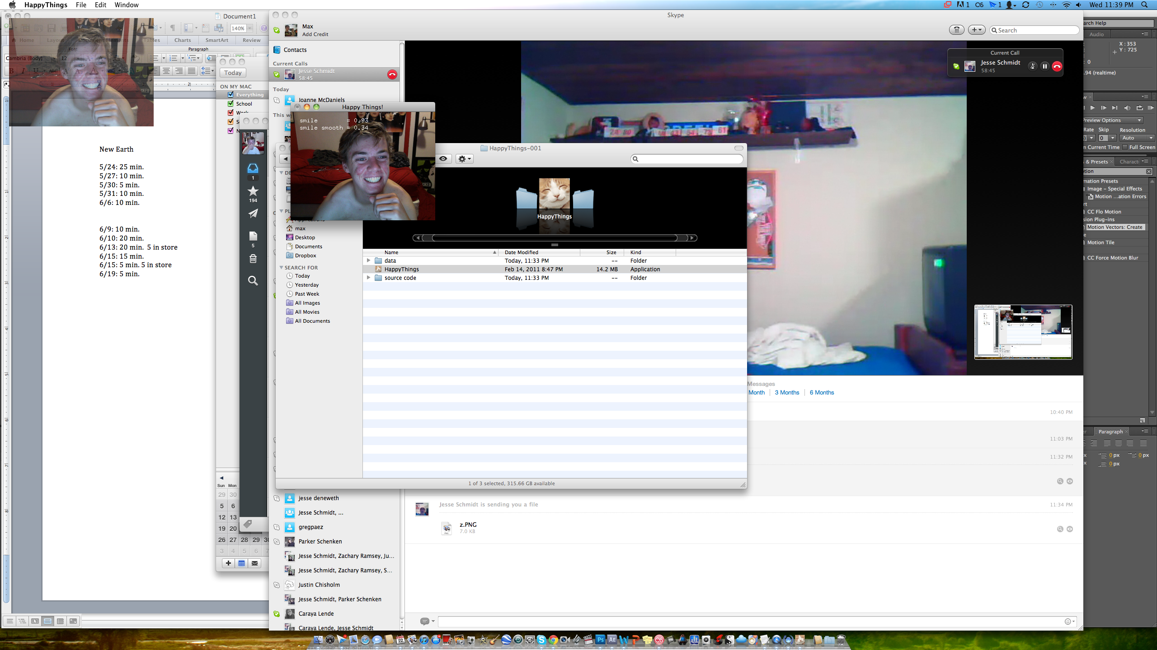Open the File menu in menu bar
The width and height of the screenshot is (1157, 650).
pyautogui.click(x=81, y=5)
